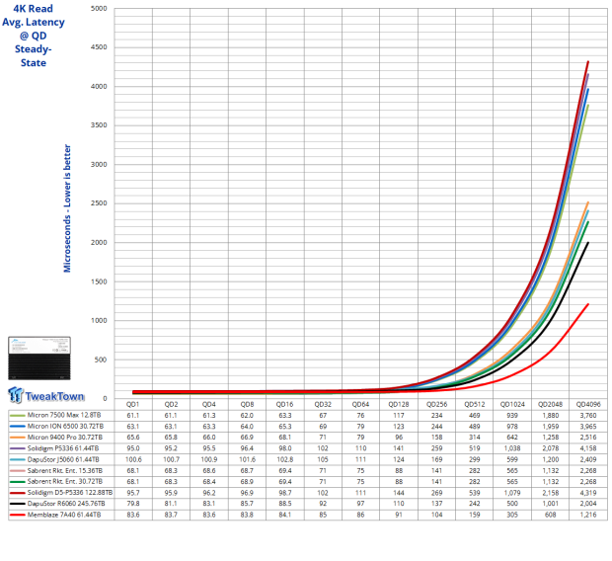Viewport: 612px width, 561px height.
Task: Click the QD128 axis label
Action: (x=399, y=404)
